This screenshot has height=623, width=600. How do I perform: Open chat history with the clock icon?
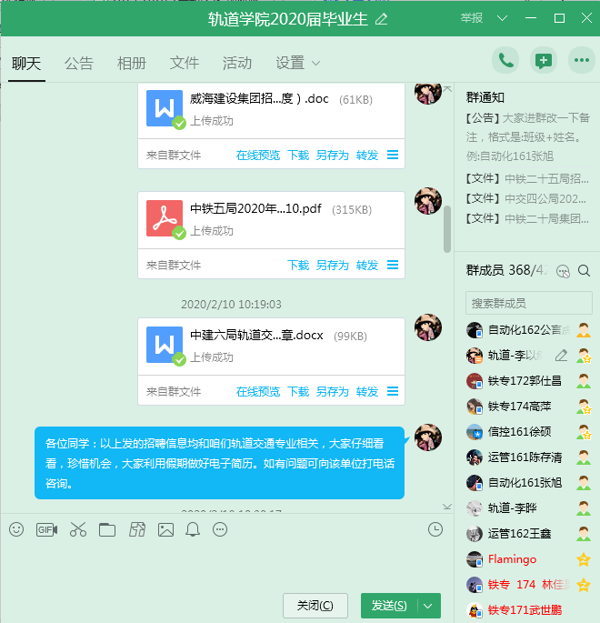[435, 529]
